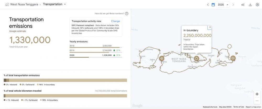Close the In-boundary map popup
Viewport: 262px width, 109px height.
coord(210,27)
